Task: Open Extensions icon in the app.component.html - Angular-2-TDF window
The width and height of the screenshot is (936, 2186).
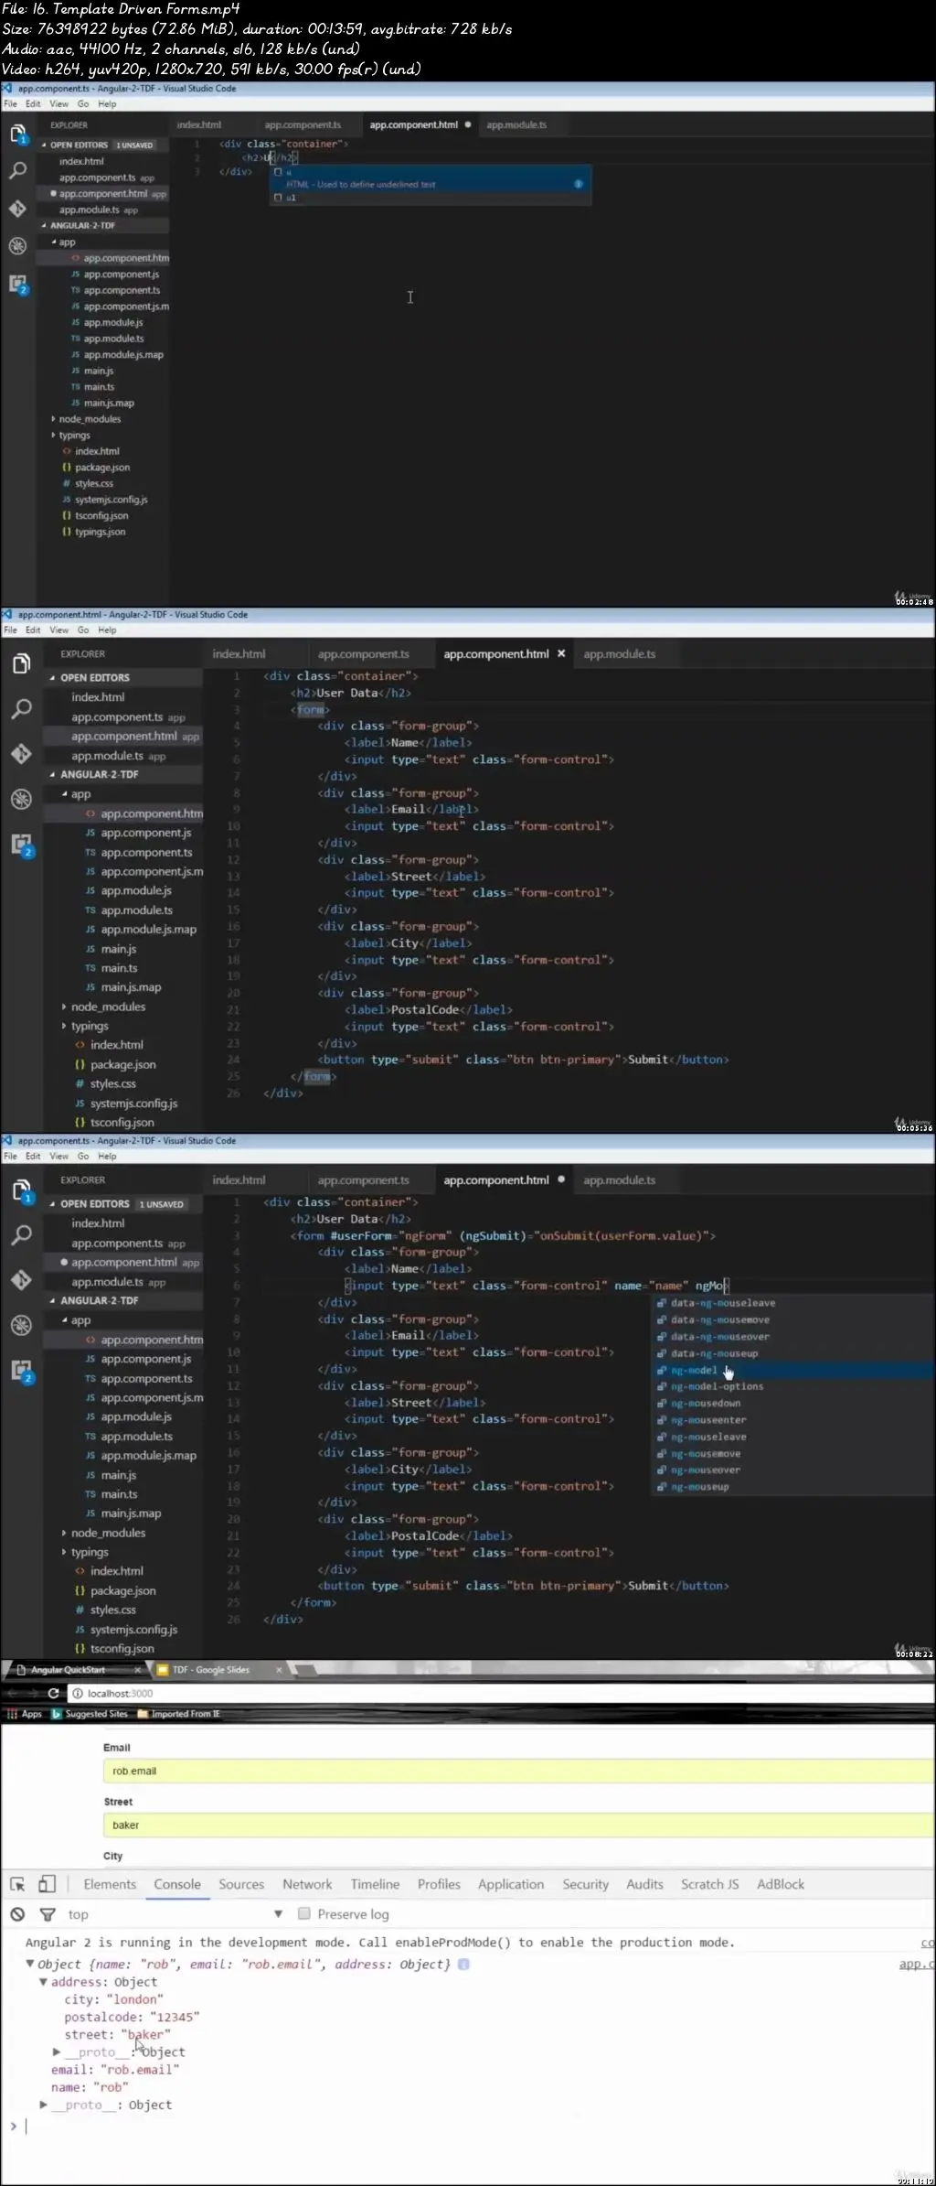Action: 21,844
